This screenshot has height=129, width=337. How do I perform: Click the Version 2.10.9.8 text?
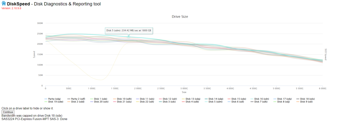click(x=11, y=8)
